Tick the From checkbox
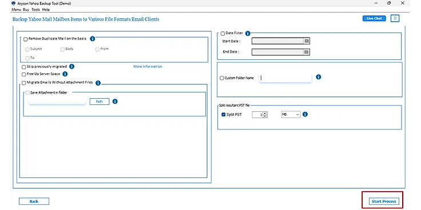Viewport: 421px width, 210px height. (x=97, y=49)
